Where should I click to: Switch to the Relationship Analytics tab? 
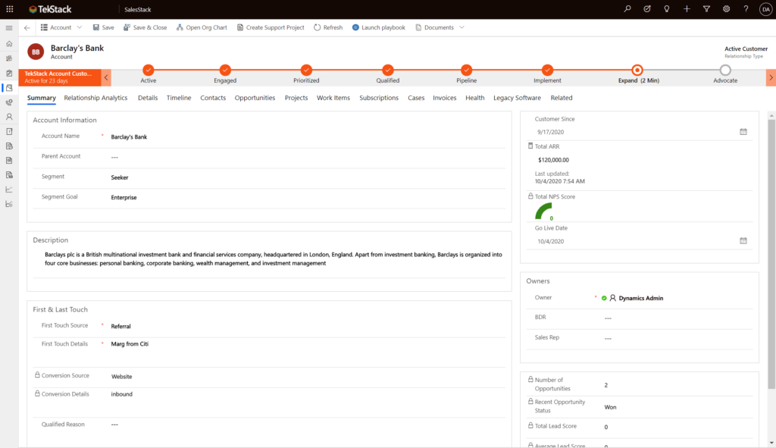(x=95, y=98)
